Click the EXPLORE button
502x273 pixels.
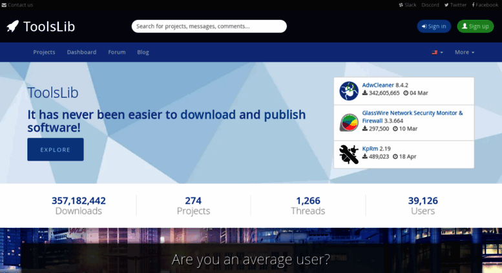[56, 149]
